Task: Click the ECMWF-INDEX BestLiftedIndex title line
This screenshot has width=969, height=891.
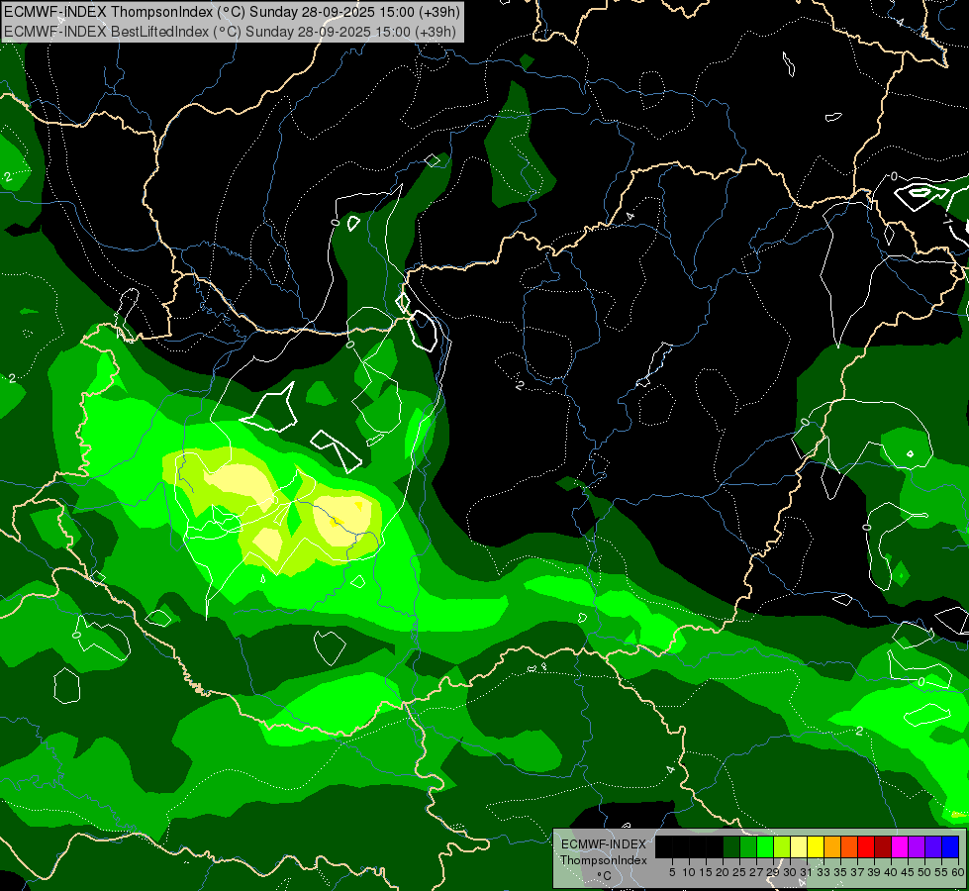Action: click(230, 32)
